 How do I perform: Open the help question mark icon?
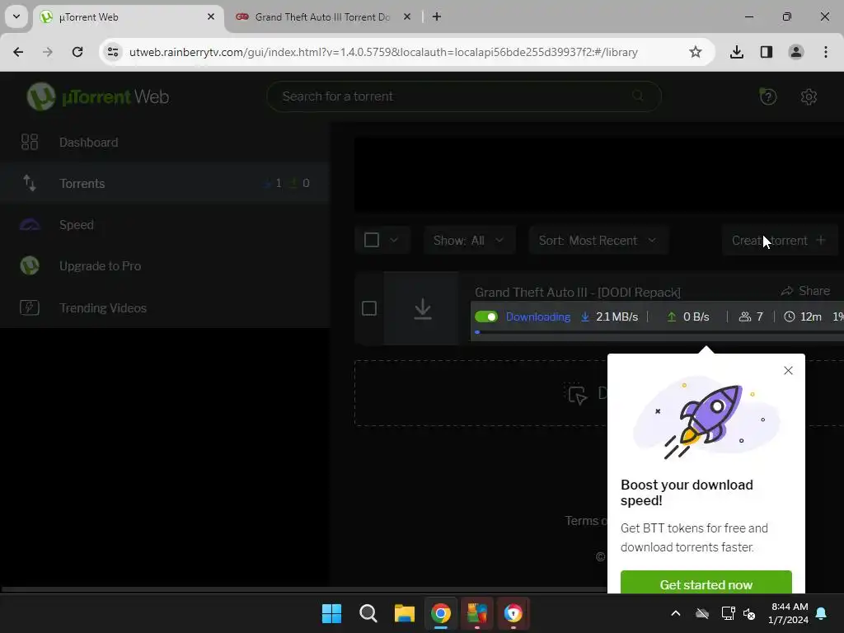tap(768, 97)
